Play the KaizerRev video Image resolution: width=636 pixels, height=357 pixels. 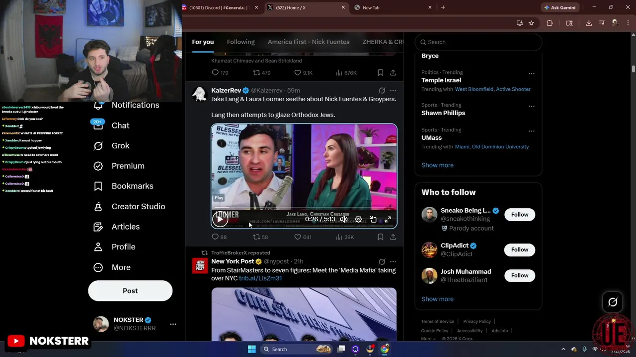coord(220,219)
